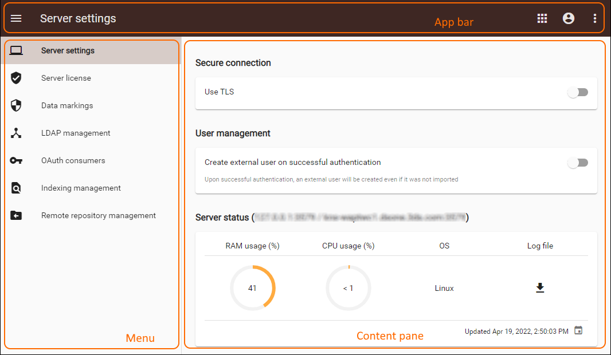
Task: Click the RAM usage circular gauge
Action: [253, 288]
